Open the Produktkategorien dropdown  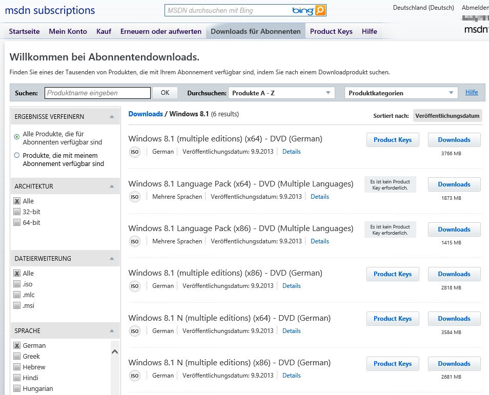pos(401,93)
